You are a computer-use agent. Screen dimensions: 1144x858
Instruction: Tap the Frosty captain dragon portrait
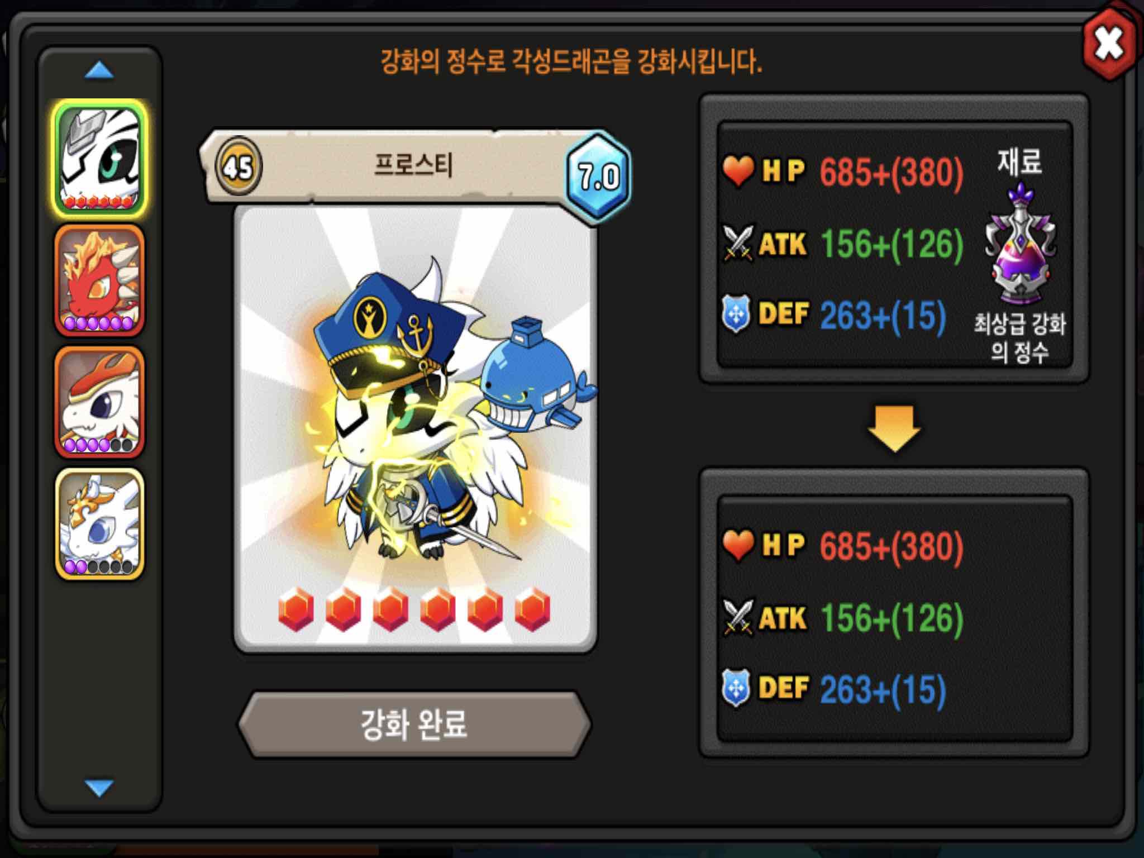coord(416,428)
